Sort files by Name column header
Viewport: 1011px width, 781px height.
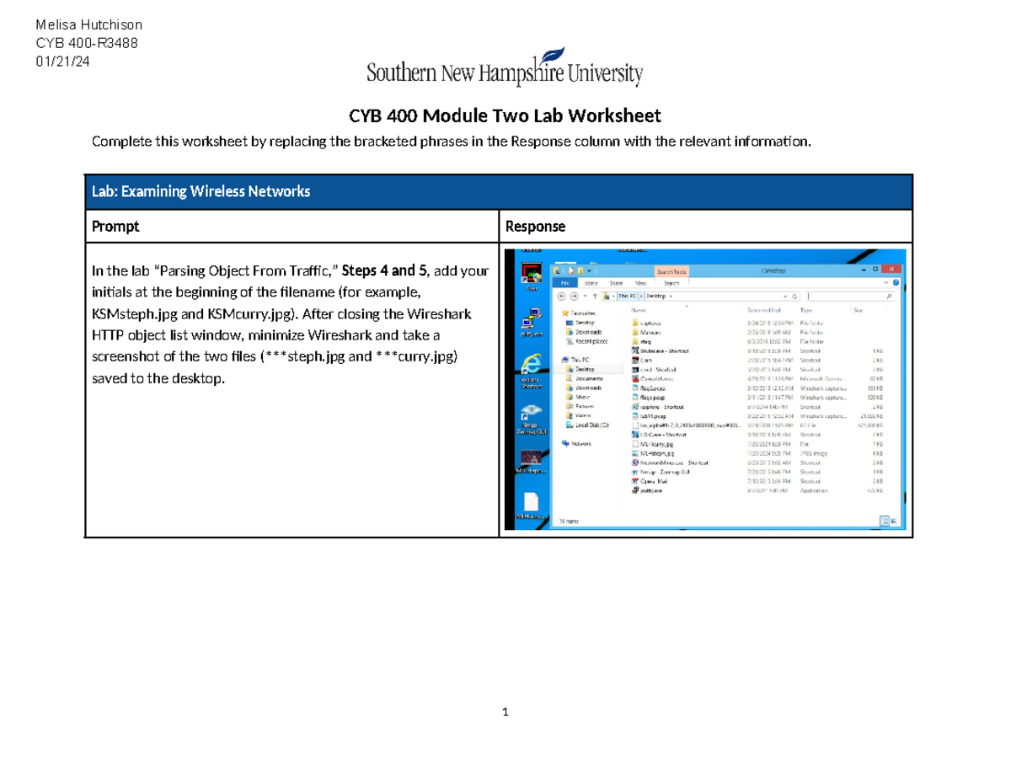pos(640,310)
